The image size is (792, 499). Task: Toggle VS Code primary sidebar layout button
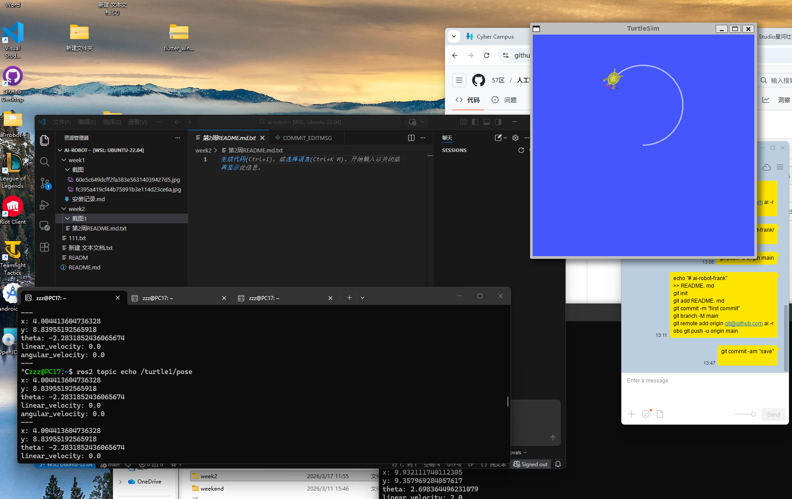(475, 122)
